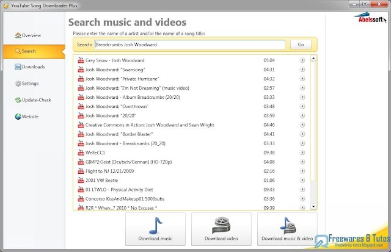The width and height of the screenshot is (391, 252).
Task: Click the Download music button
Action: tap(155, 229)
